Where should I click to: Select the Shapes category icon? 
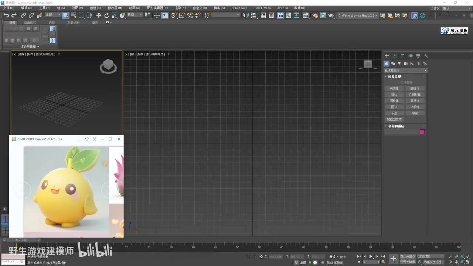(393, 64)
